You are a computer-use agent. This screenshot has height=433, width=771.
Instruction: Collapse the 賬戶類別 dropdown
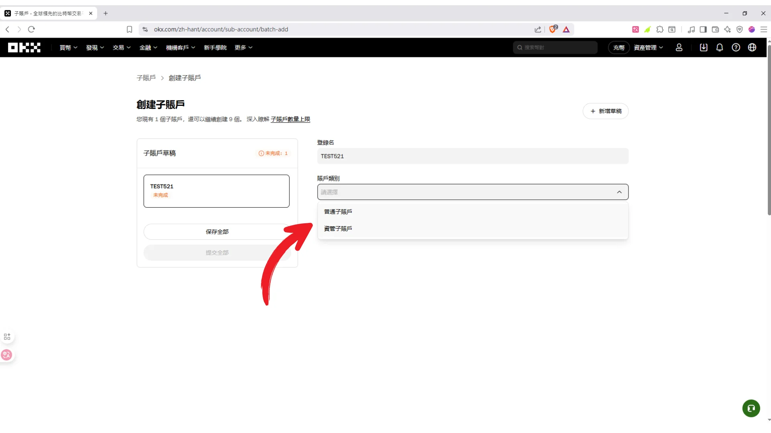[x=619, y=192]
